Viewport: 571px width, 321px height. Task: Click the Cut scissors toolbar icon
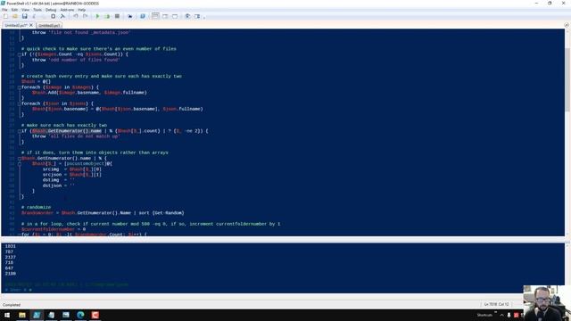(34, 16)
